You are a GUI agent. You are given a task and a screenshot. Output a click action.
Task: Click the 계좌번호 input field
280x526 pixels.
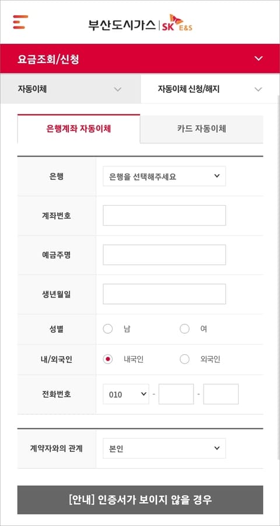tap(164, 215)
